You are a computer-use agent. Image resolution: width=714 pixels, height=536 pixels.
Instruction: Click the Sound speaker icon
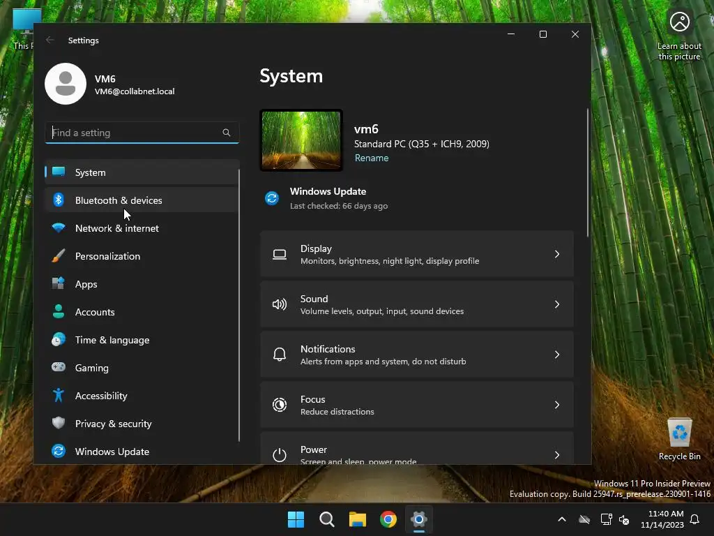pyautogui.click(x=280, y=304)
